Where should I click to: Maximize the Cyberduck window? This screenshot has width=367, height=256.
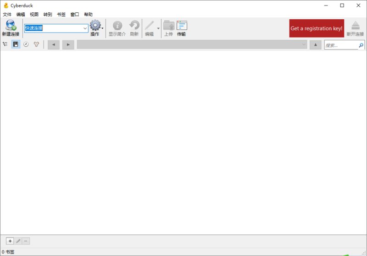pyautogui.click(x=342, y=6)
